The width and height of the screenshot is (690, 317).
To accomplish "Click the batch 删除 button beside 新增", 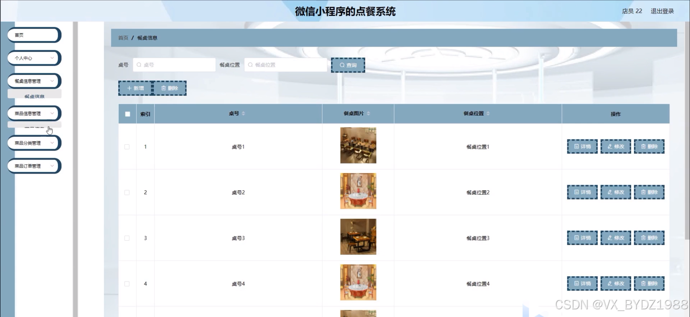I will pos(170,88).
